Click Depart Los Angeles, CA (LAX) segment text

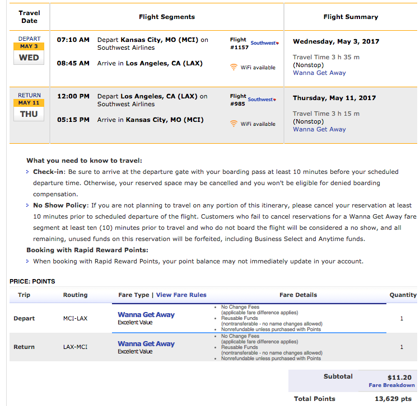152,100
